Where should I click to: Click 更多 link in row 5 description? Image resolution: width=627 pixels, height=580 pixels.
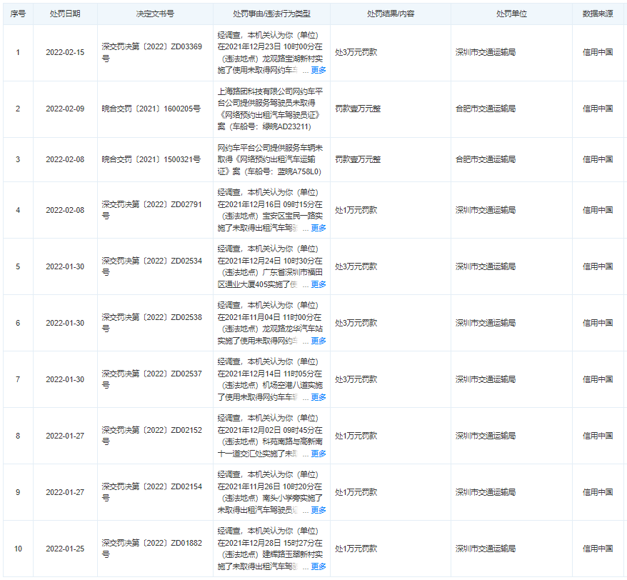click(x=318, y=284)
